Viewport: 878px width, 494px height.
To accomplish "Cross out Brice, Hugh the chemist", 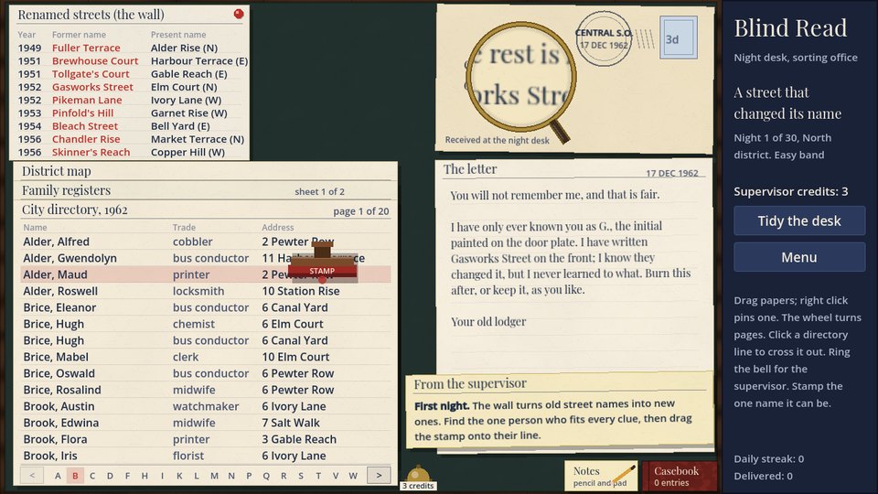I will tap(206, 324).
